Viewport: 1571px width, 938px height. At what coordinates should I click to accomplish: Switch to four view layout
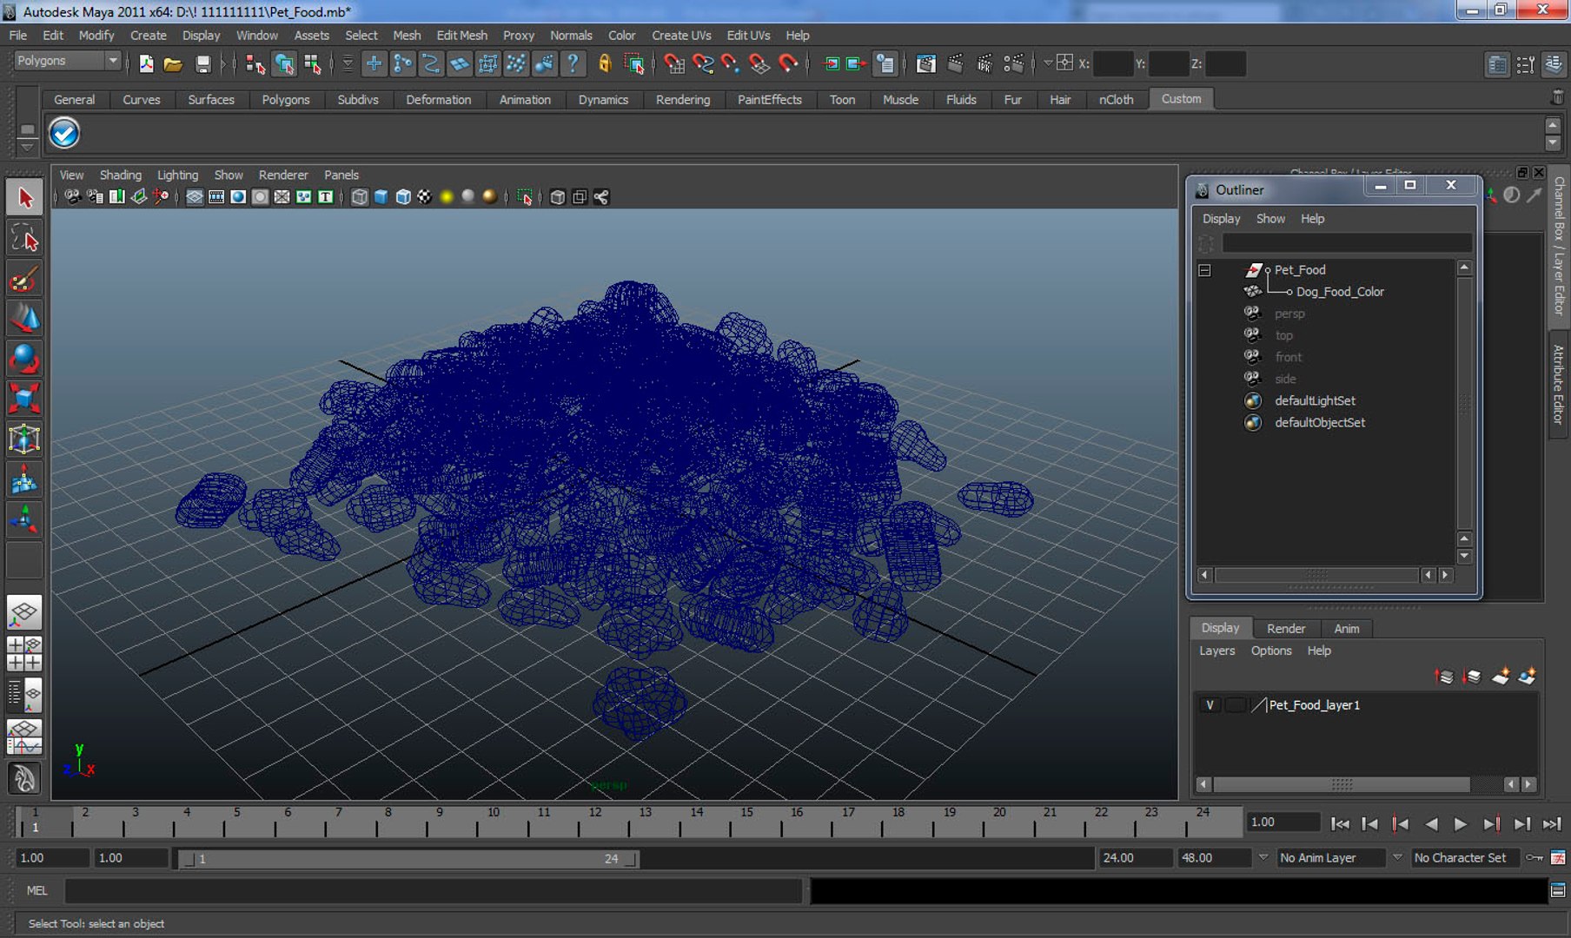click(24, 653)
